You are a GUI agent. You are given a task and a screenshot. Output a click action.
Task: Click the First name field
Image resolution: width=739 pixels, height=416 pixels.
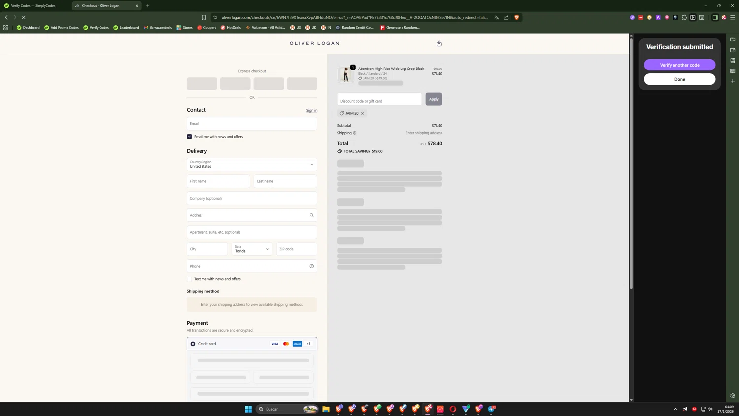click(218, 181)
